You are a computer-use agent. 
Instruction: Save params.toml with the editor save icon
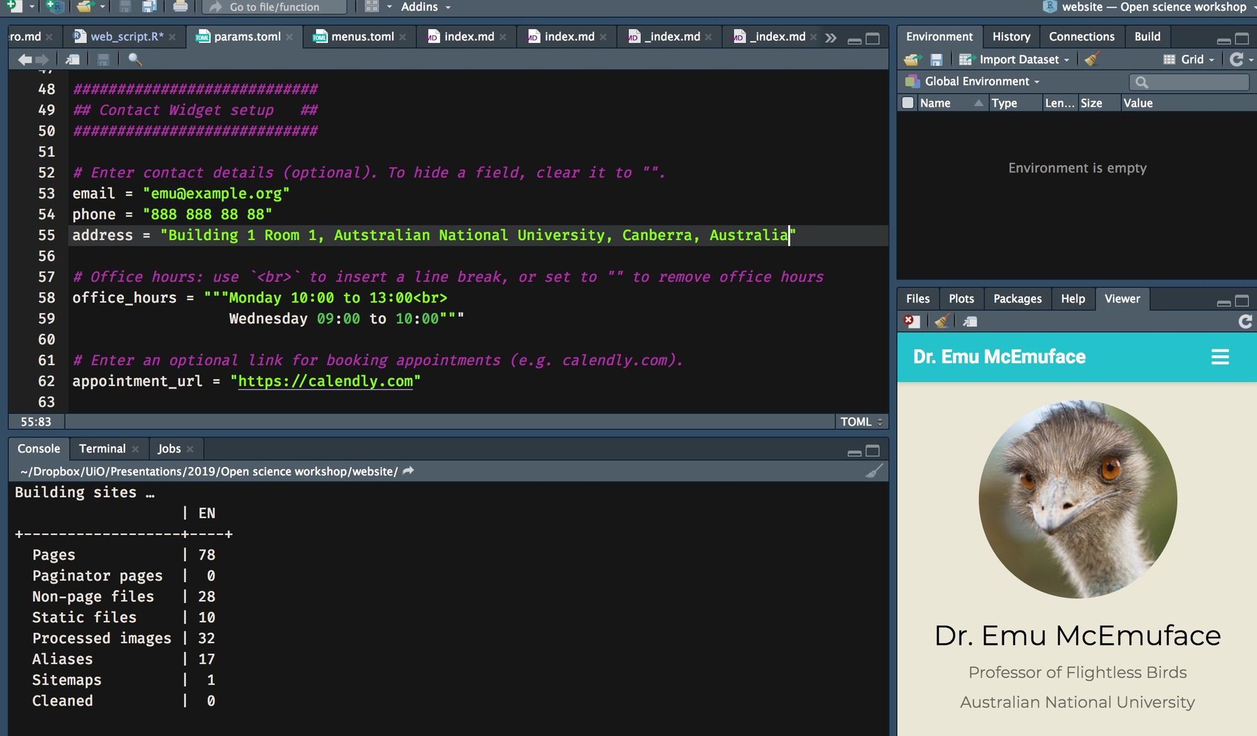[103, 59]
